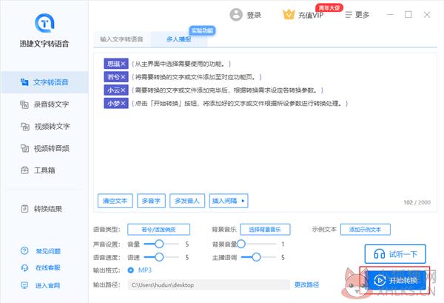Click the 实验功能 badge
444x303 pixels.
(x=202, y=30)
